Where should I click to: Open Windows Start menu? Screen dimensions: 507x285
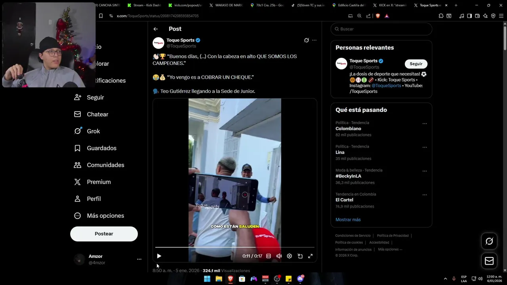point(207,279)
